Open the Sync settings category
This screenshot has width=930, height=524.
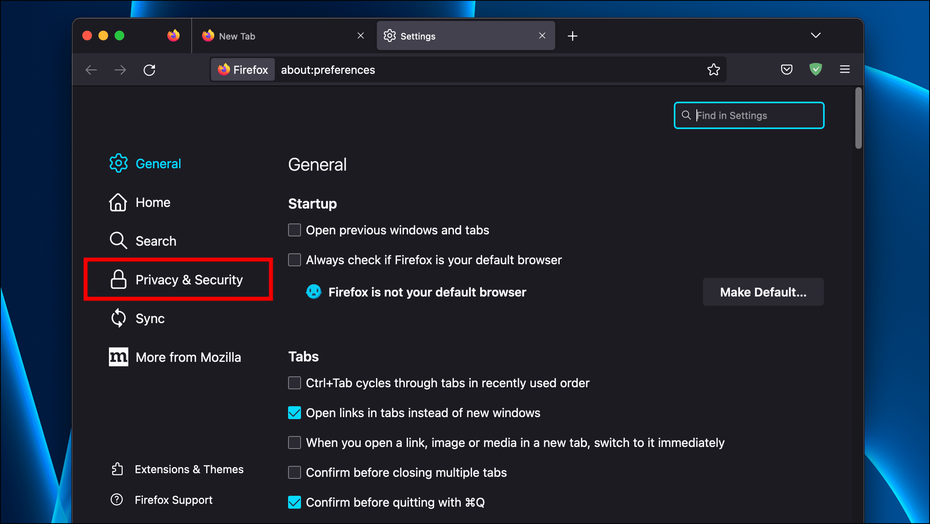(137, 318)
